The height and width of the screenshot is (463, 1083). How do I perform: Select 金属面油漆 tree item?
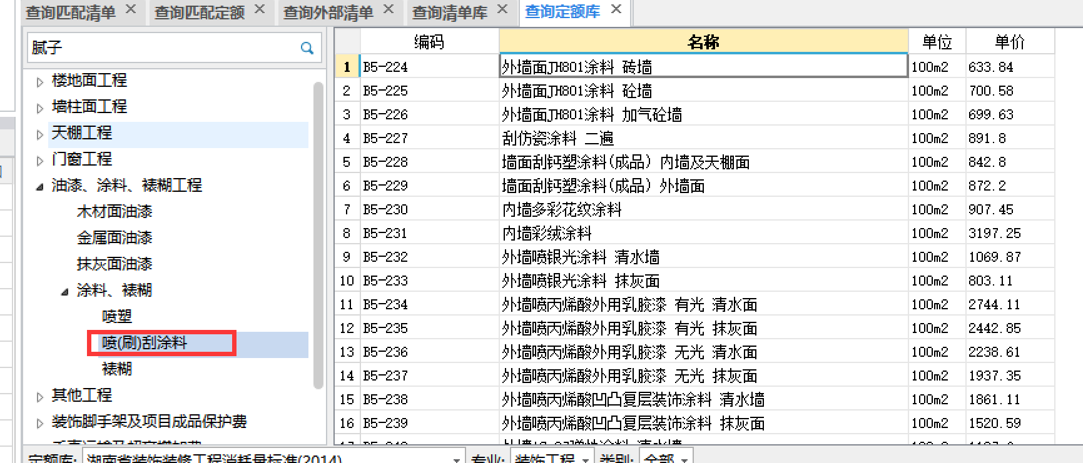tap(114, 238)
